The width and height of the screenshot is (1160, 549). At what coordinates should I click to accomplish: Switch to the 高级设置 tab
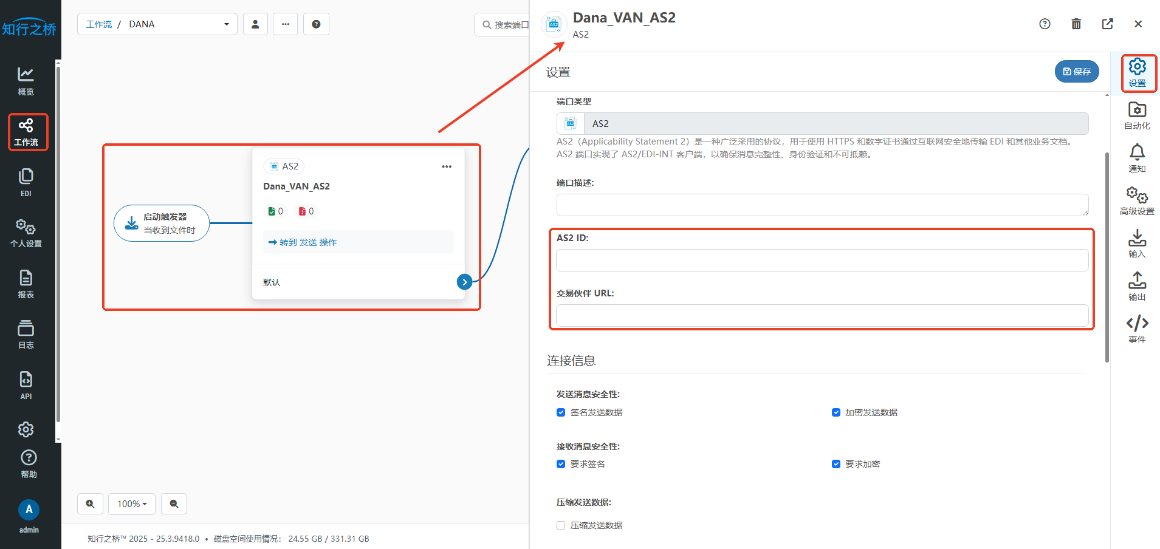[1137, 201]
